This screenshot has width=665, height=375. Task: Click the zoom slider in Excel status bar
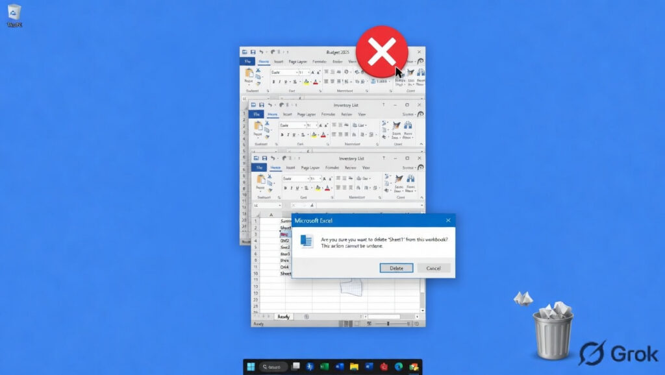point(388,323)
